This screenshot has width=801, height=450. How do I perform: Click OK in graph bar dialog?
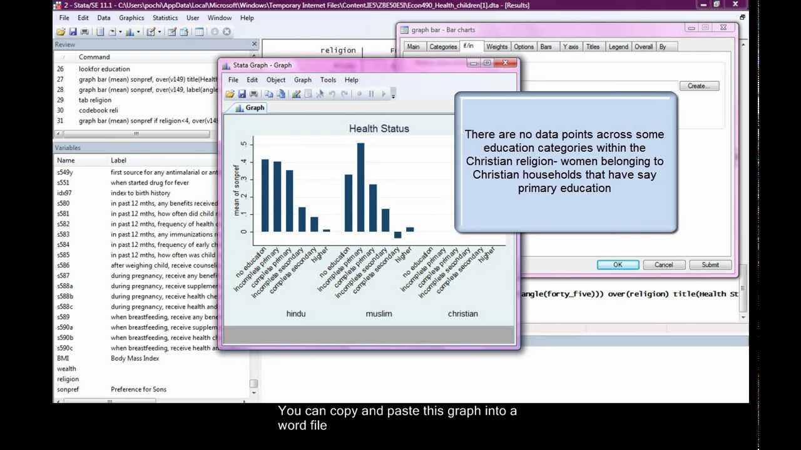click(618, 265)
